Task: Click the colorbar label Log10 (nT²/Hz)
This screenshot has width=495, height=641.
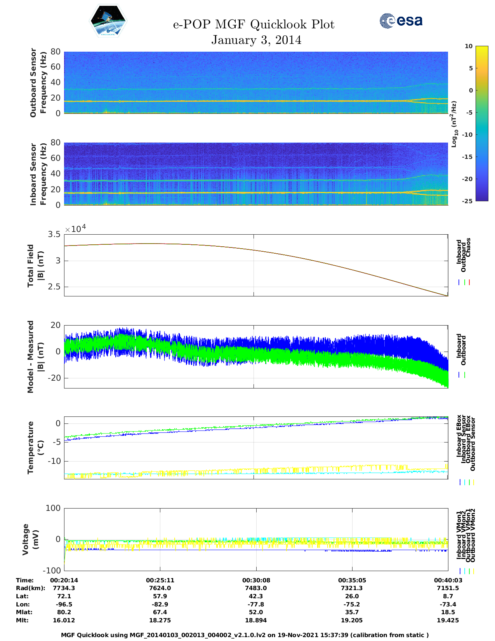Action: pyautogui.click(x=454, y=124)
